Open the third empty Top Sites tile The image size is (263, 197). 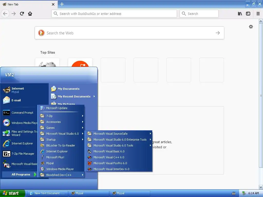coord(179,70)
